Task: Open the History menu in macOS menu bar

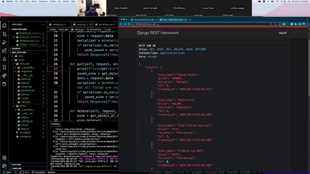Action: coord(34,1)
